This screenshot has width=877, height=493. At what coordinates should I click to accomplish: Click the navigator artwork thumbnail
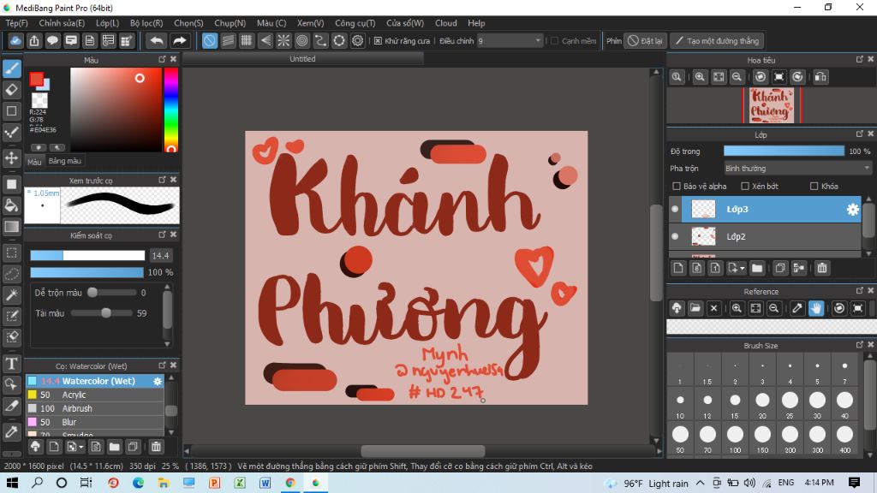point(772,105)
